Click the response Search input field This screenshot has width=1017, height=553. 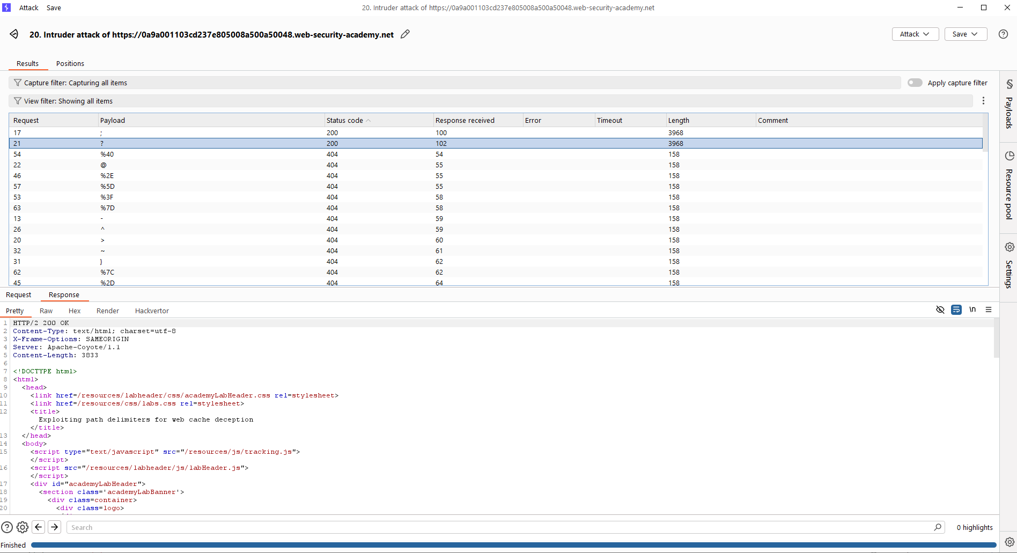[x=499, y=527]
